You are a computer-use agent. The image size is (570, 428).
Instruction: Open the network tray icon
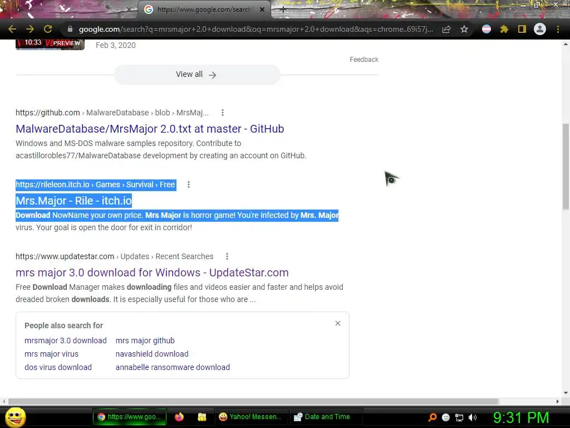459,417
